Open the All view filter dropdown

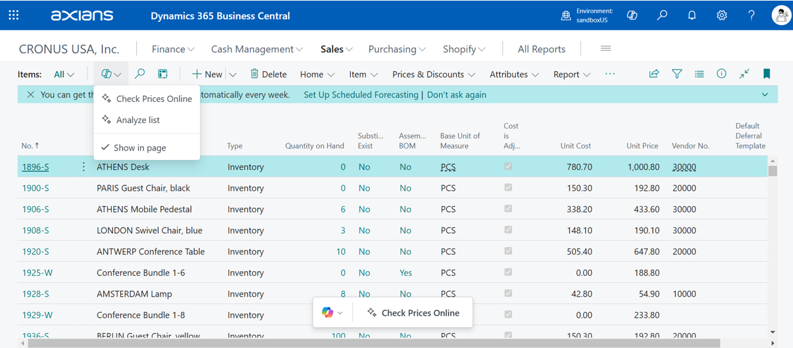click(x=64, y=74)
